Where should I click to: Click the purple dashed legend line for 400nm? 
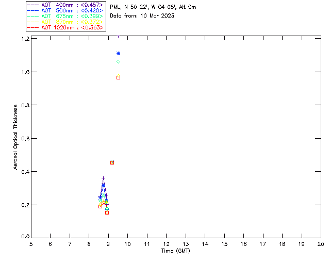(x=33, y=5)
